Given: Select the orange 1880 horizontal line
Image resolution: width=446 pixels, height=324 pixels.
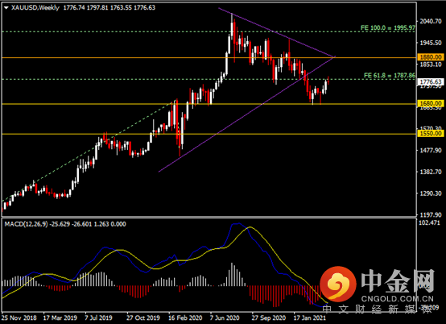Looking at the screenshot, I should coord(209,57).
